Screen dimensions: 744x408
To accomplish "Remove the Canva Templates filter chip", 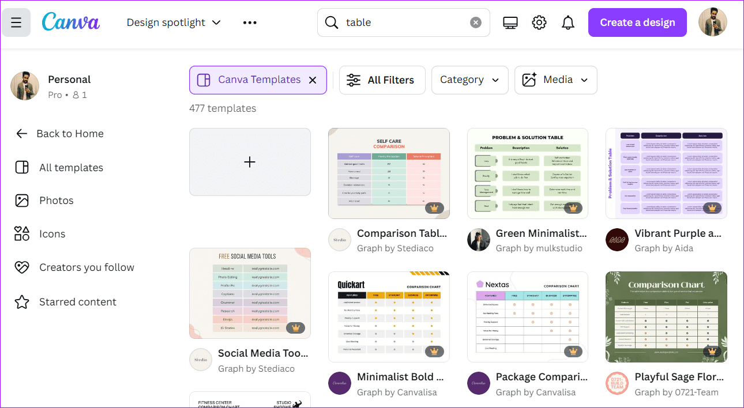I will pos(313,80).
